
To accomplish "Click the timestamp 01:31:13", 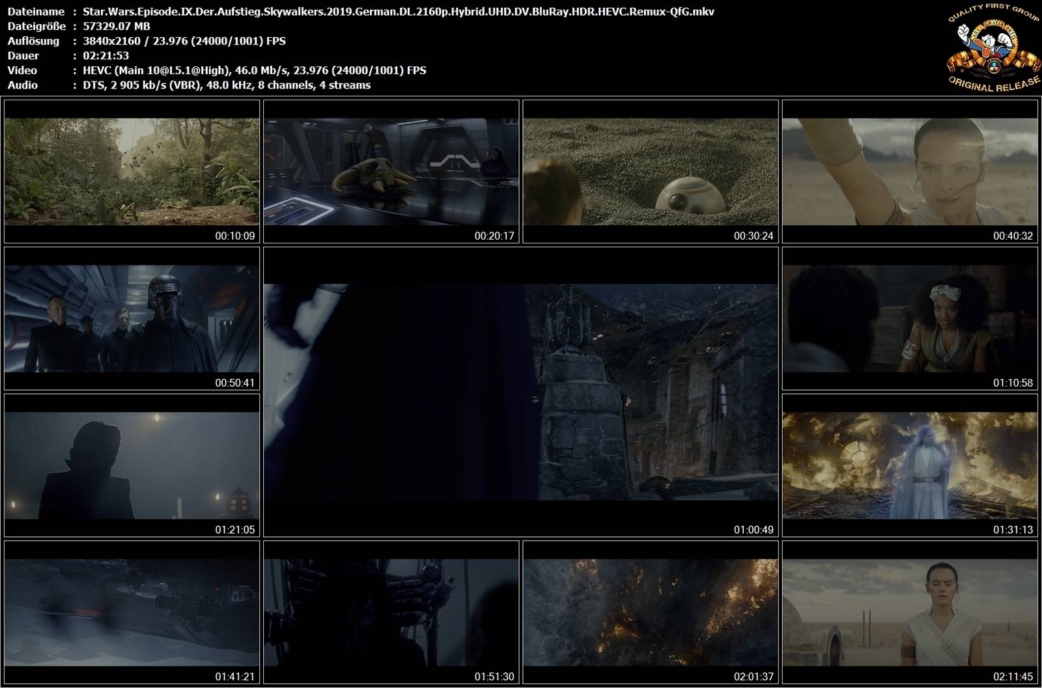I will coord(1013,530).
